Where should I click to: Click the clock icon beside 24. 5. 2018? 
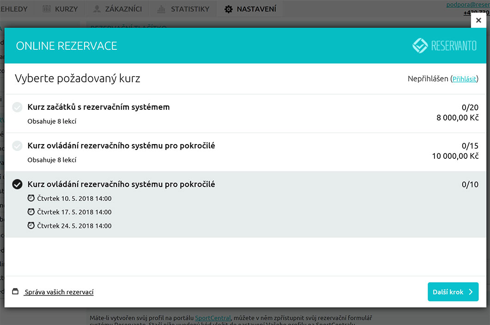[x=31, y=226]
